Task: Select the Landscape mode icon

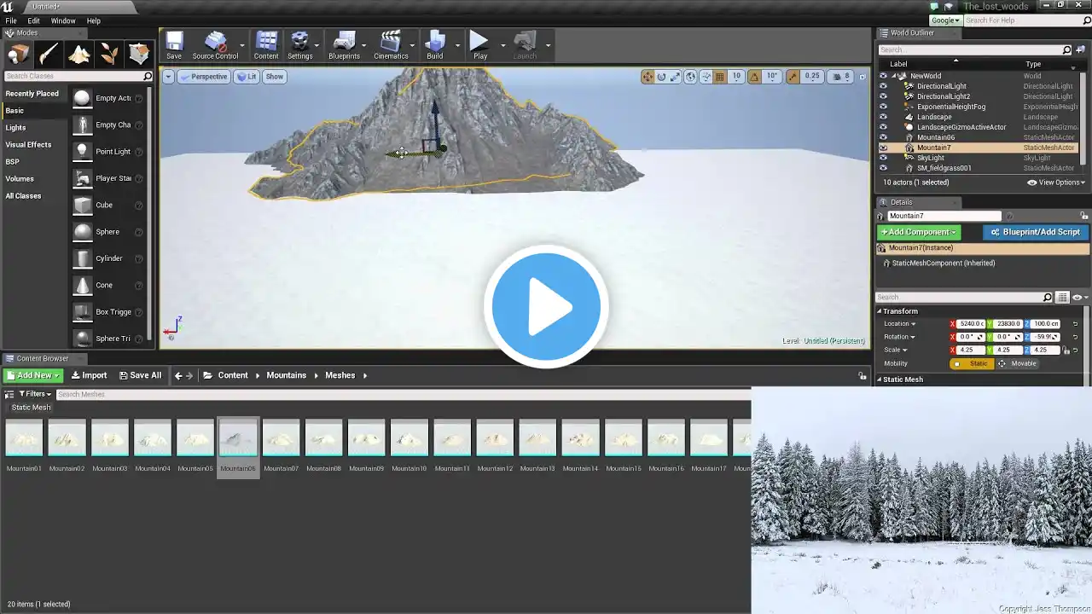Action: pyautogui.click(x=79, y=55)
